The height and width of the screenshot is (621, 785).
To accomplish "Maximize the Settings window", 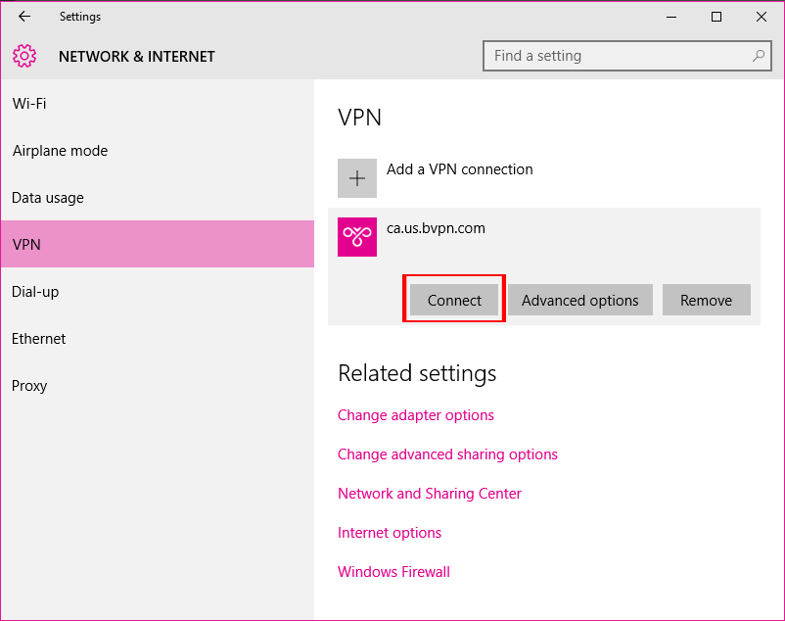I will click(716, 17).
